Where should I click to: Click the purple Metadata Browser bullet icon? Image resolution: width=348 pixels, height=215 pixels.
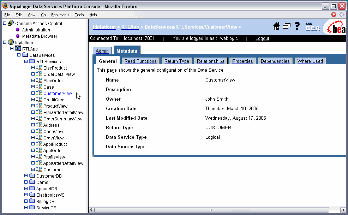coord(18,36)
